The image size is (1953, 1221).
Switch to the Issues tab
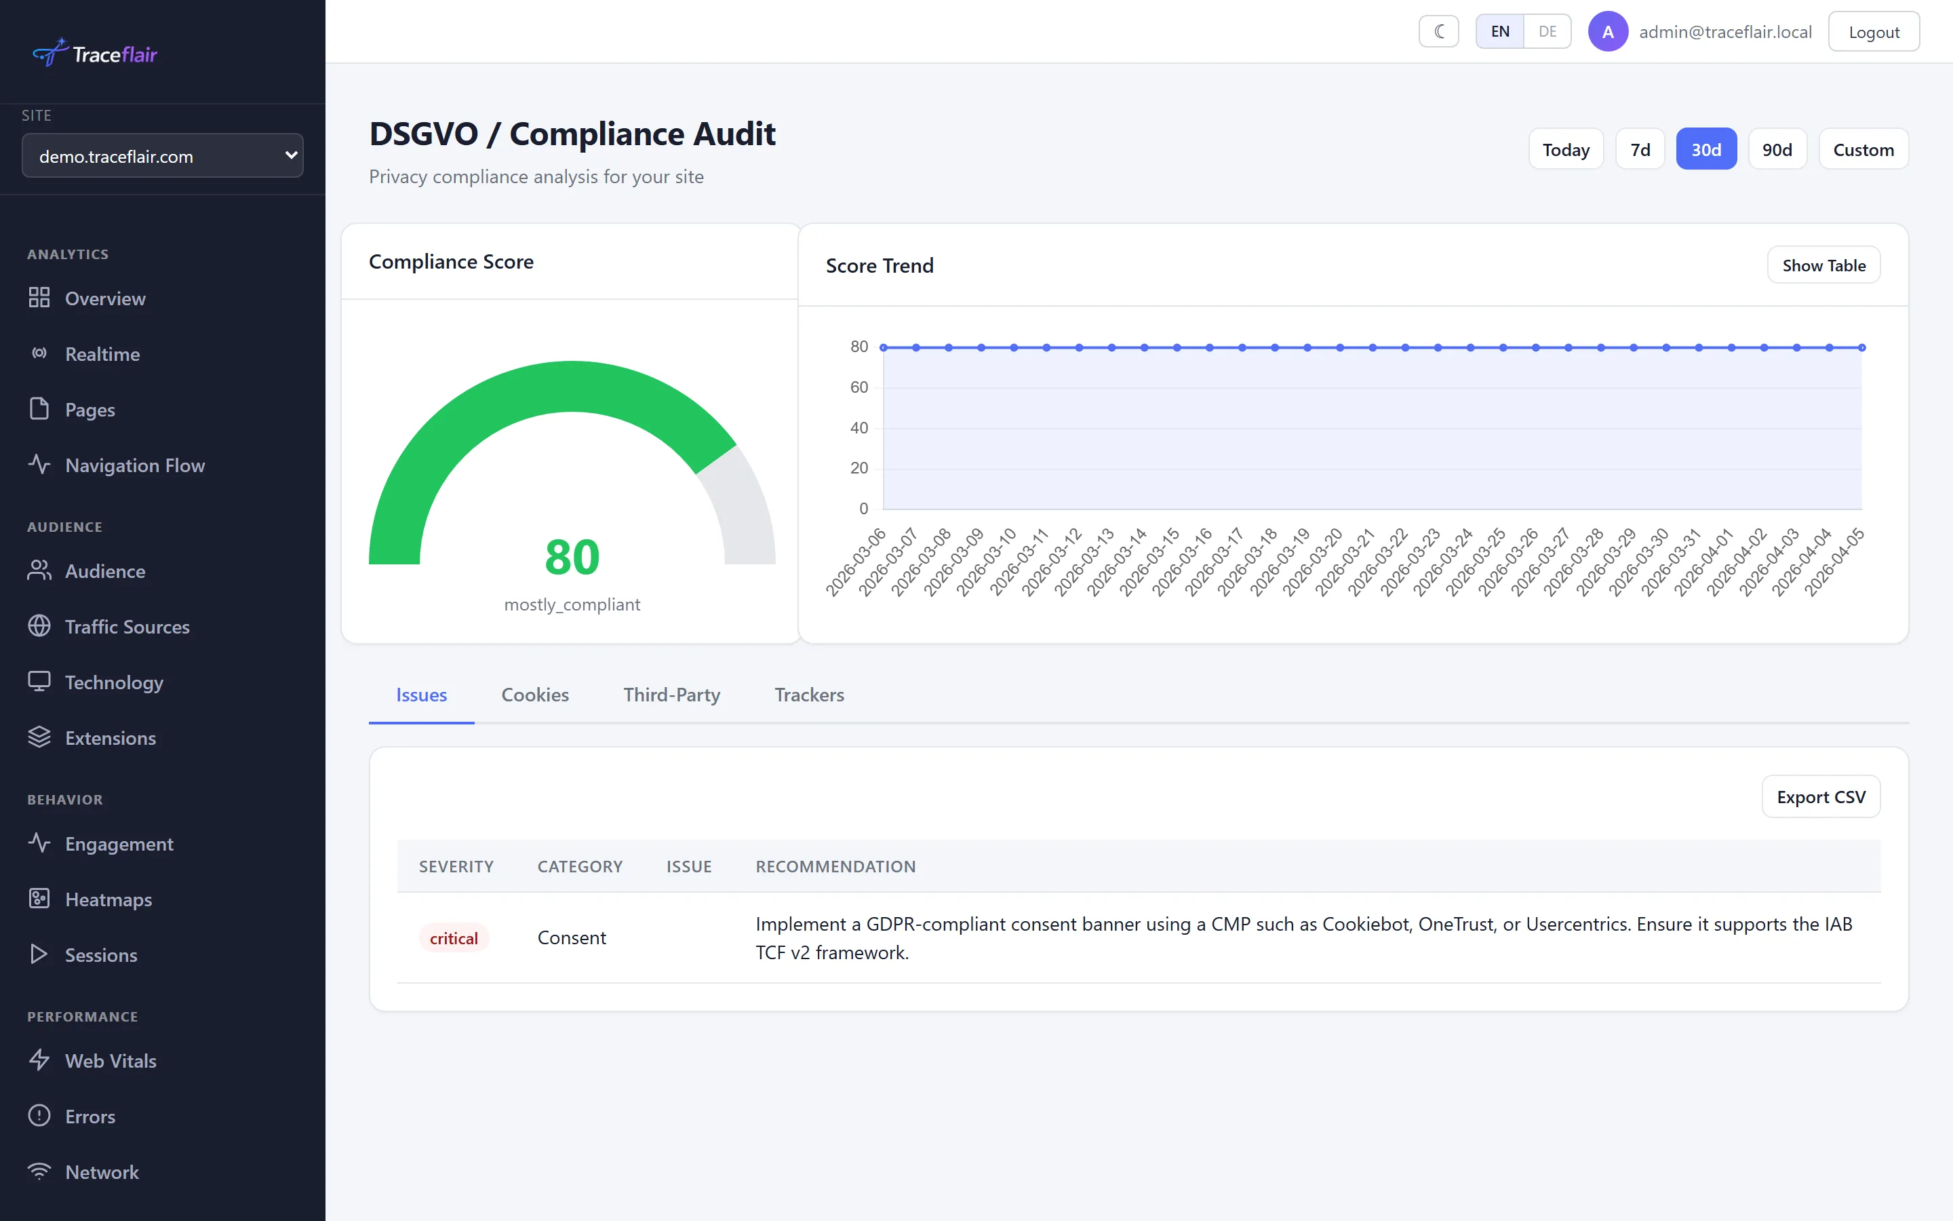pyautogui.click(x=421, y=695)
